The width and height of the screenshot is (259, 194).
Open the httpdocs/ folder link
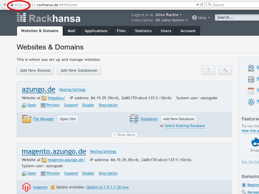point(56,98)
